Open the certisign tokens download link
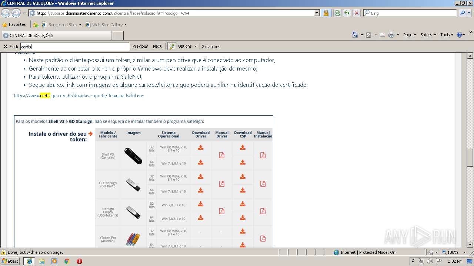 pos(79,96)
